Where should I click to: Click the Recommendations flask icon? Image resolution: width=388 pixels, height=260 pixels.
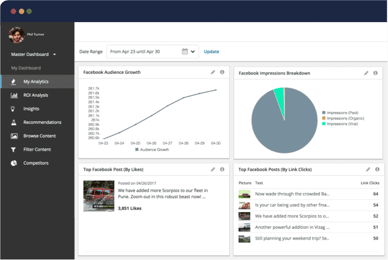[13, 122]
